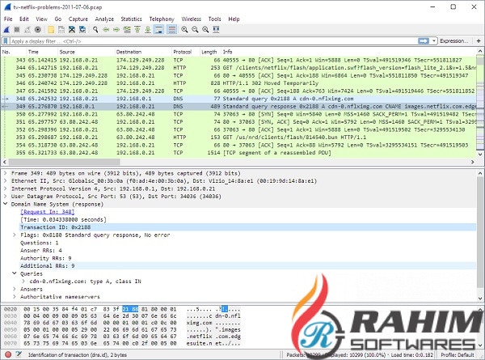Select the 'Additional RRs: 9' field
Viewport: 485px width, 360px height.
pyautogui.click(x=247, y=266)
